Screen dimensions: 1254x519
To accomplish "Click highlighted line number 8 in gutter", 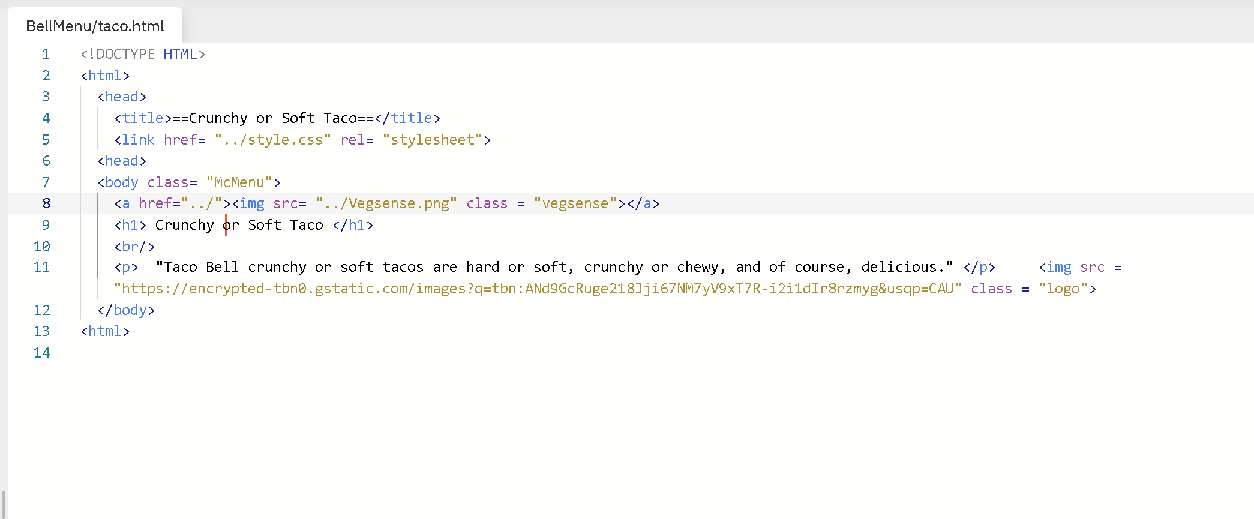I will click(46, 203).
